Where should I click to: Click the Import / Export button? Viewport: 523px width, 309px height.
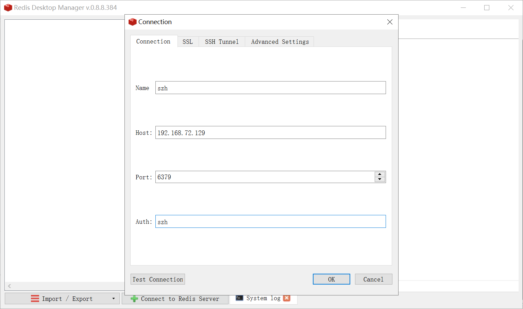click(x=62, y=298)
